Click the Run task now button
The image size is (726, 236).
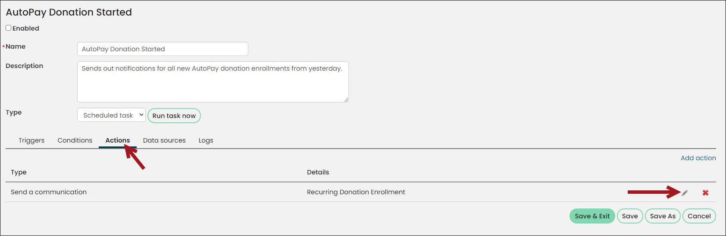pos(174,115)
